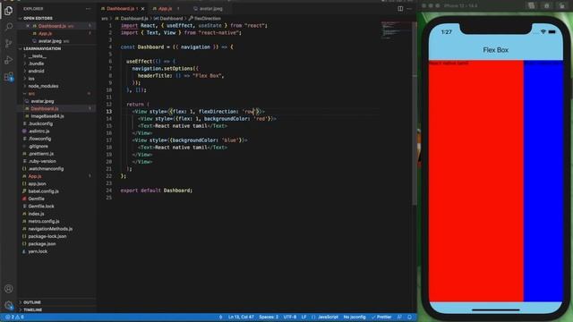The width and height of the screenshot is (573, 322).
Task: Click errors and warnings status indicator
Action: pyautogui.click(x=14, y=317)
